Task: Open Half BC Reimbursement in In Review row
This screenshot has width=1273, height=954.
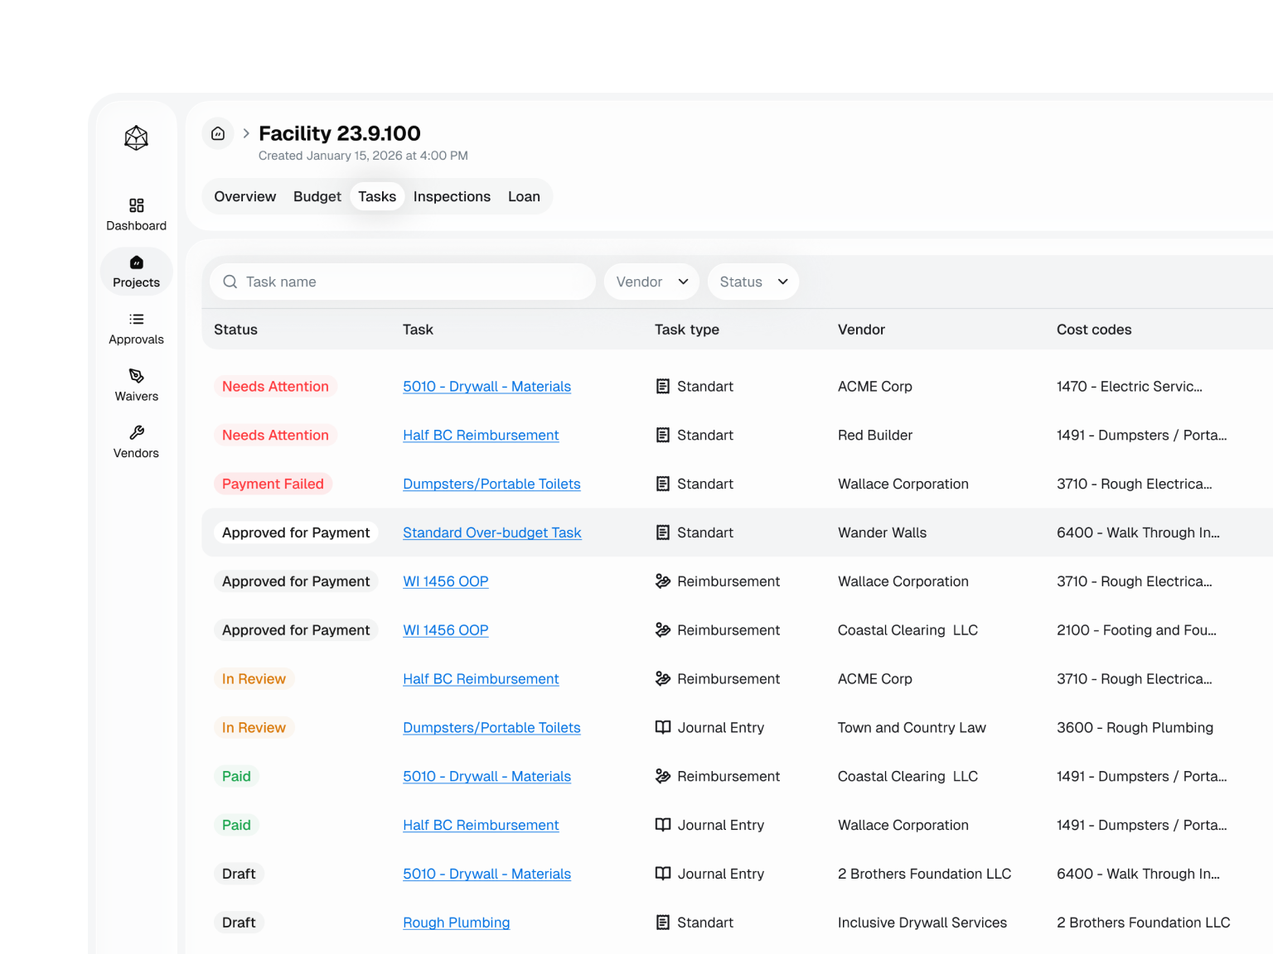Action: [481, 679]
